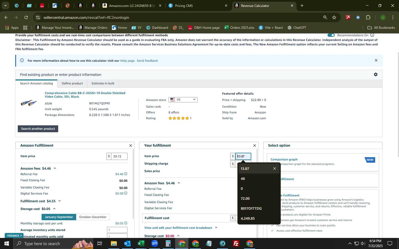This screenshot has width=399, height=249.
Task: Expand View and edit fulfillment cost breakdown
Action: tap(216, 228)
